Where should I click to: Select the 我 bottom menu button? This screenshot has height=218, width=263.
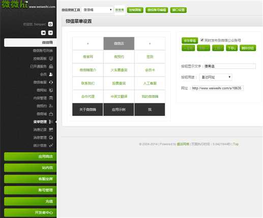pyautogui.click(x=150, y=110)
